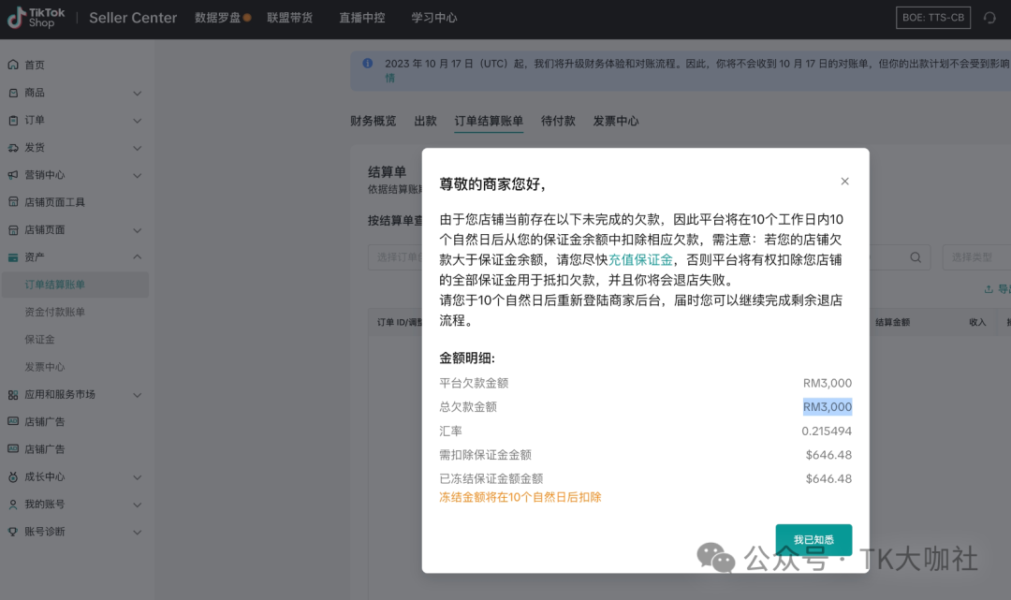1011x600 pixels.
Task: Close the dialog with the X button
Action: tap(844, 182)
